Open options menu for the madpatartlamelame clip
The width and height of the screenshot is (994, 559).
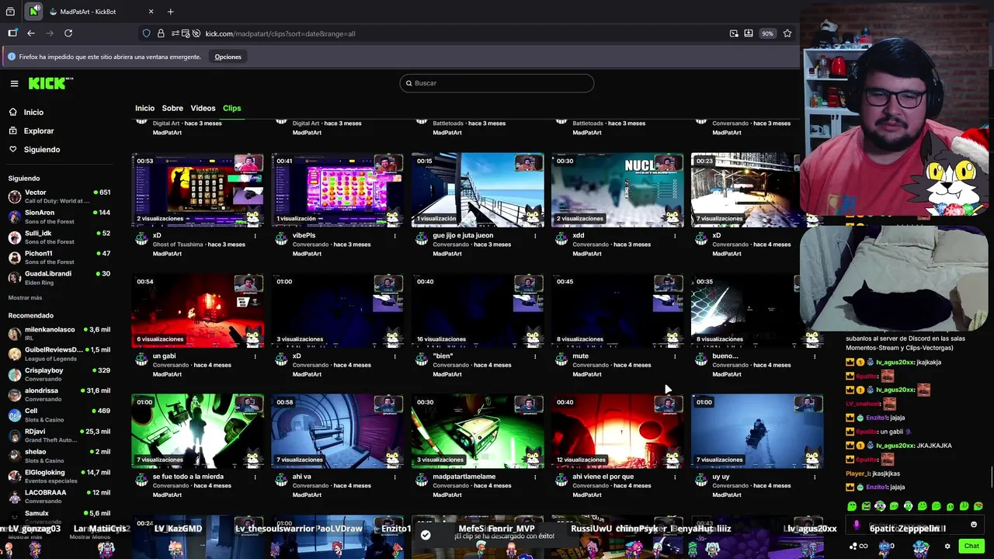(535, 477)
